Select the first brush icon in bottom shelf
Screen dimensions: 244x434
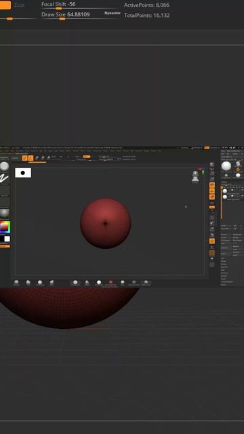point(16,282)
